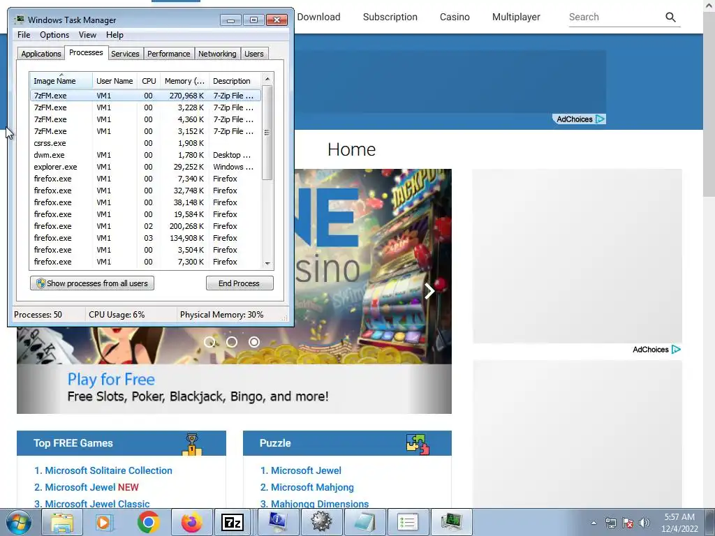Click the AdChoices icon beside the right ad
Image resolution: width=715 pixels, height=536 pixels.
pyautogui.click(x=676, y=350)
